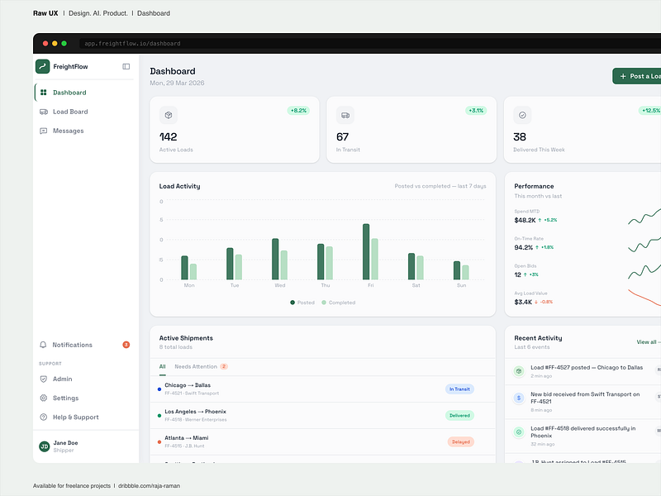The height and width of the screenshot is (496, 661).
Task: Toggle the Completed legend dot
Action: (324, 303)
